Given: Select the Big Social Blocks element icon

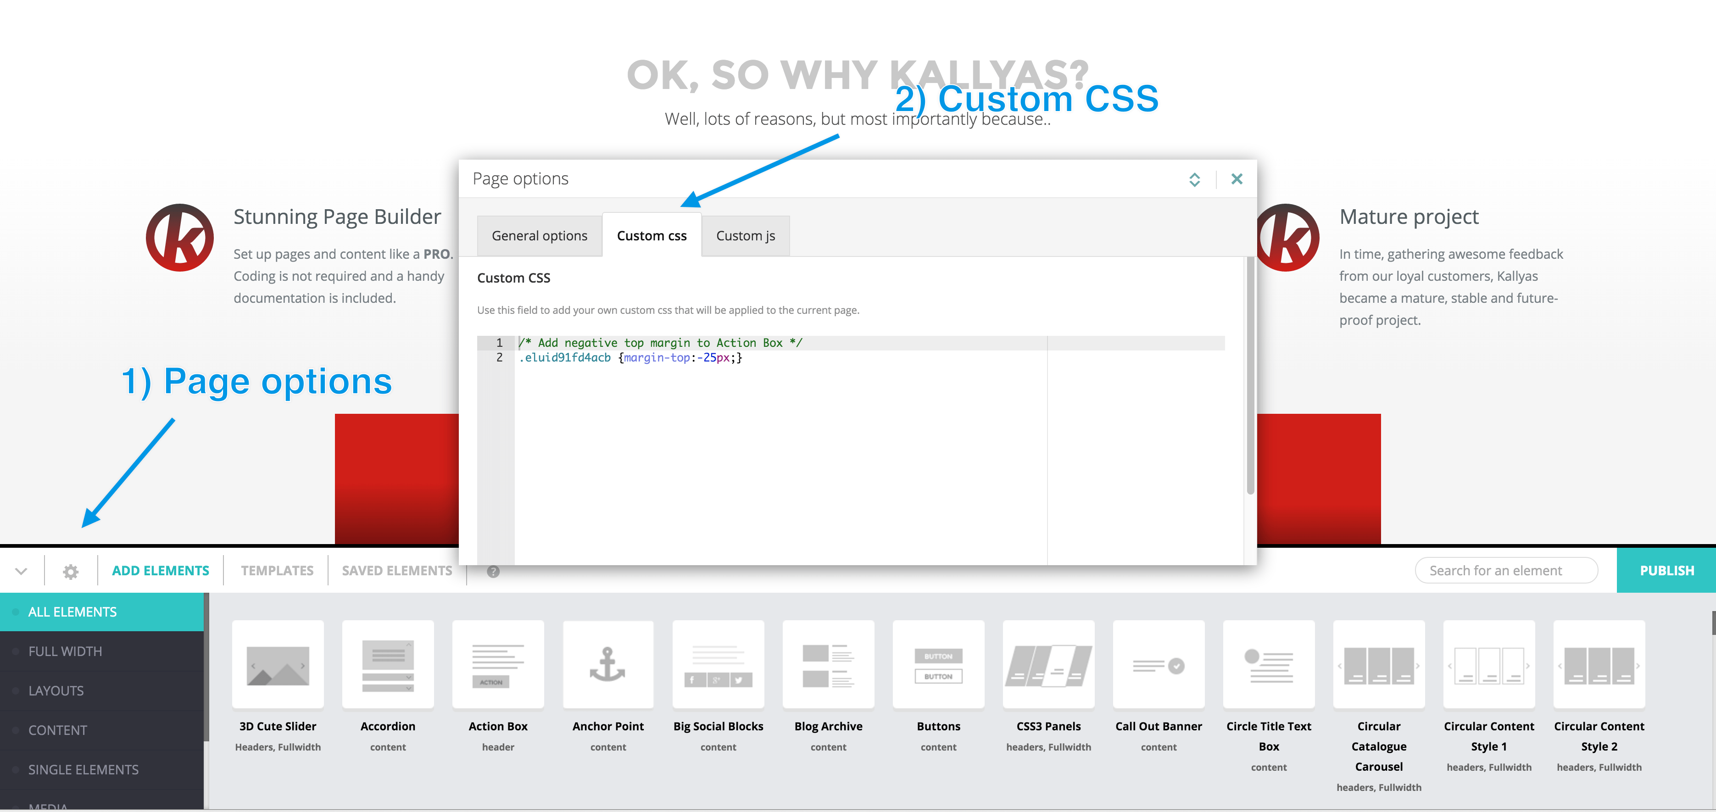Looking at the screenshot, I should click(718, 664).
